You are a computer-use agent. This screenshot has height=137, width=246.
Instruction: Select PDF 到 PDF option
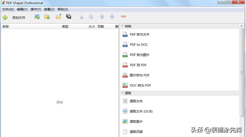tap(138, 65)
